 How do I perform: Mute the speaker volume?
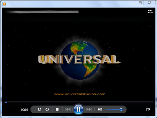pyautogui.click(x=100, y=110)
